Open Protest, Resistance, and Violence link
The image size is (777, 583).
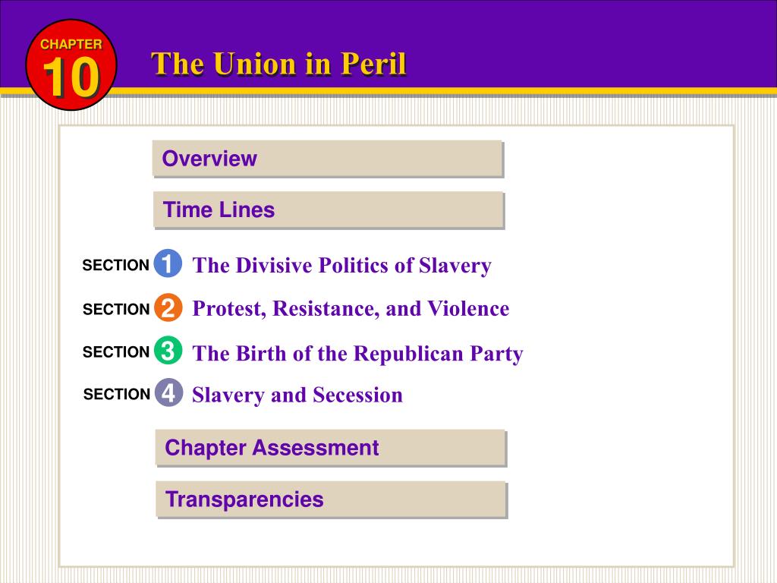(351, 309)
